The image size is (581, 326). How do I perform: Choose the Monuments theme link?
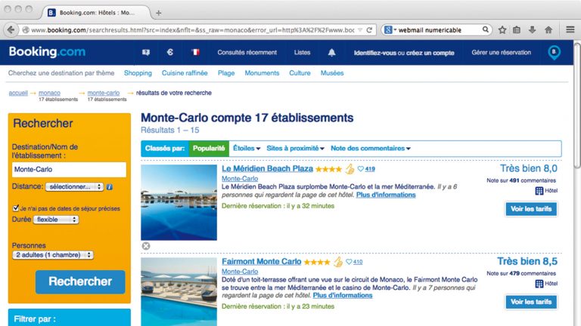pyautogui.click(x=262, y=73)
